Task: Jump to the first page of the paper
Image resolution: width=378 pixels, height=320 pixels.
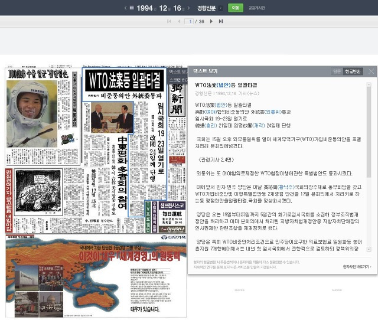Action: (169, 21)
